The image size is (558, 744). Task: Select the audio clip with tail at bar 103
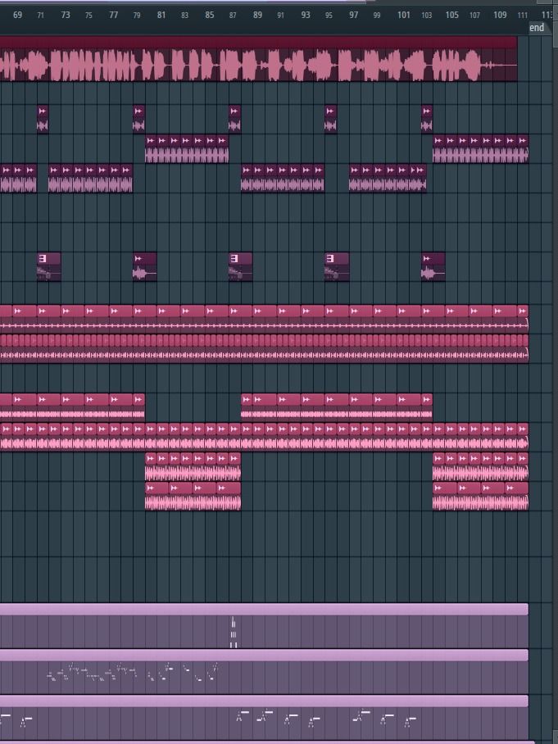(x=433, y=266)
